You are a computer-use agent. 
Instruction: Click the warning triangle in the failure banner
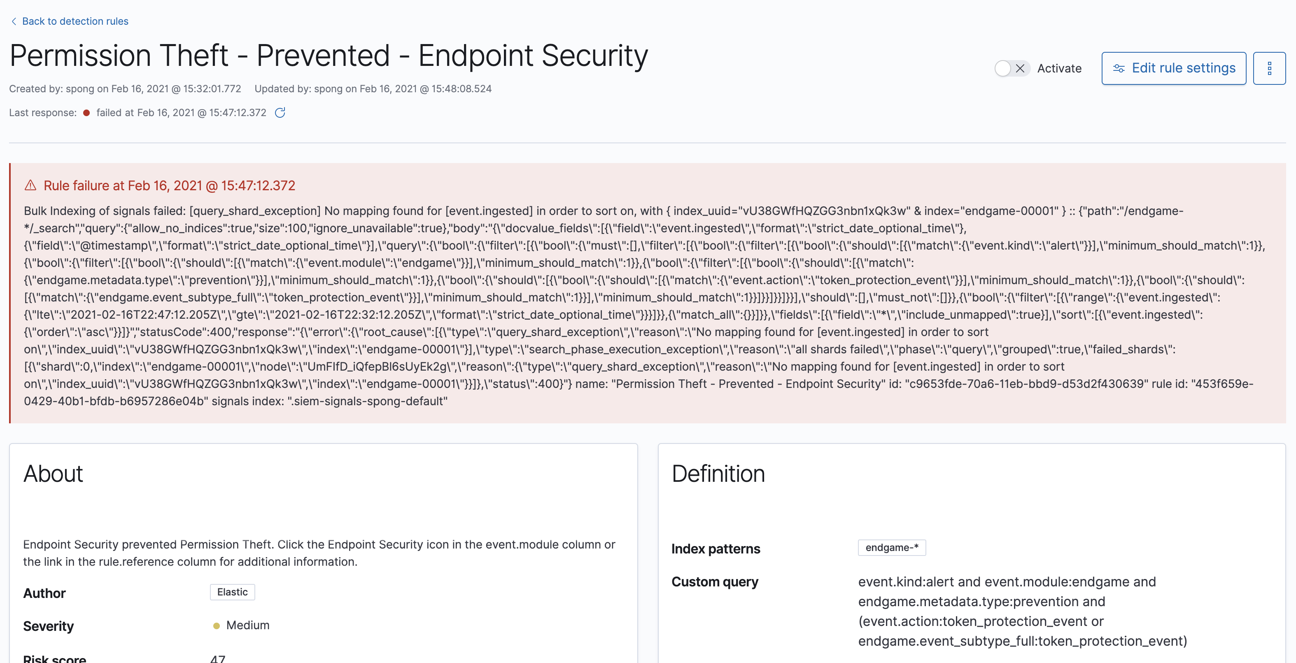pos(31,186)
